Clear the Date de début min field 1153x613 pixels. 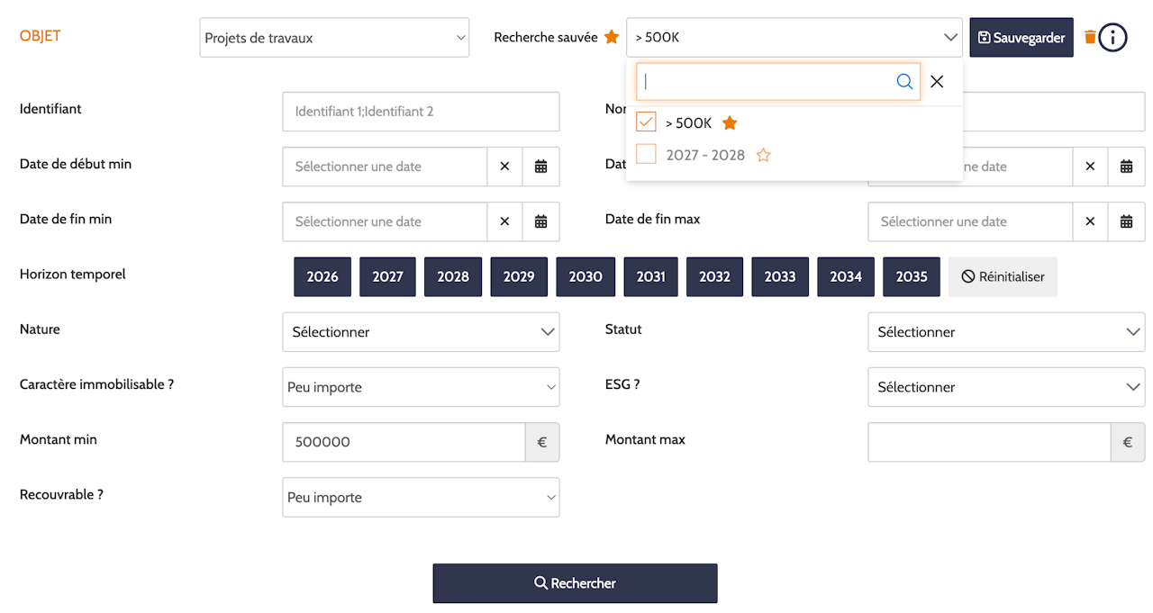click(504, 167)
